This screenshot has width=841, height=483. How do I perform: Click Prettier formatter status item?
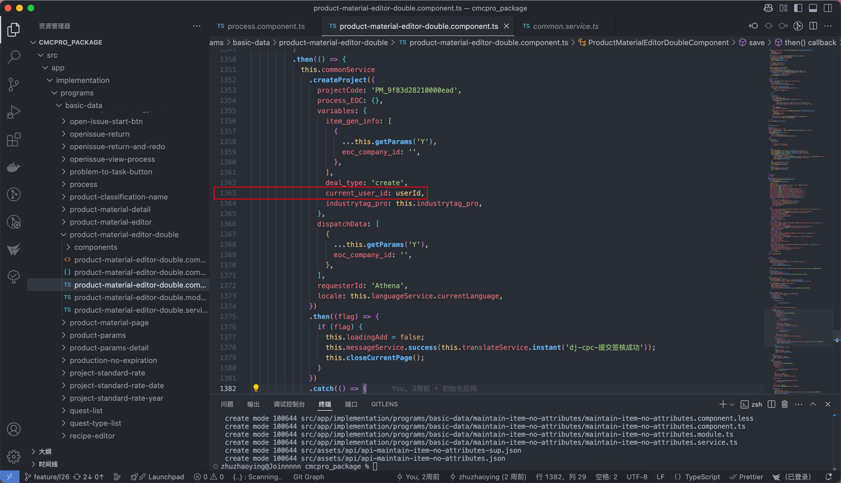pos(746,477)
